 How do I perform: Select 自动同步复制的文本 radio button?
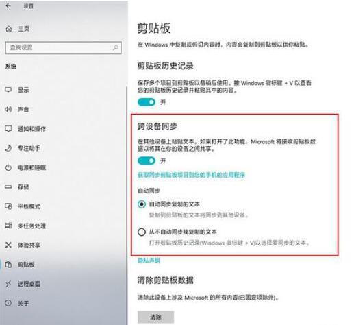point(142,204)
